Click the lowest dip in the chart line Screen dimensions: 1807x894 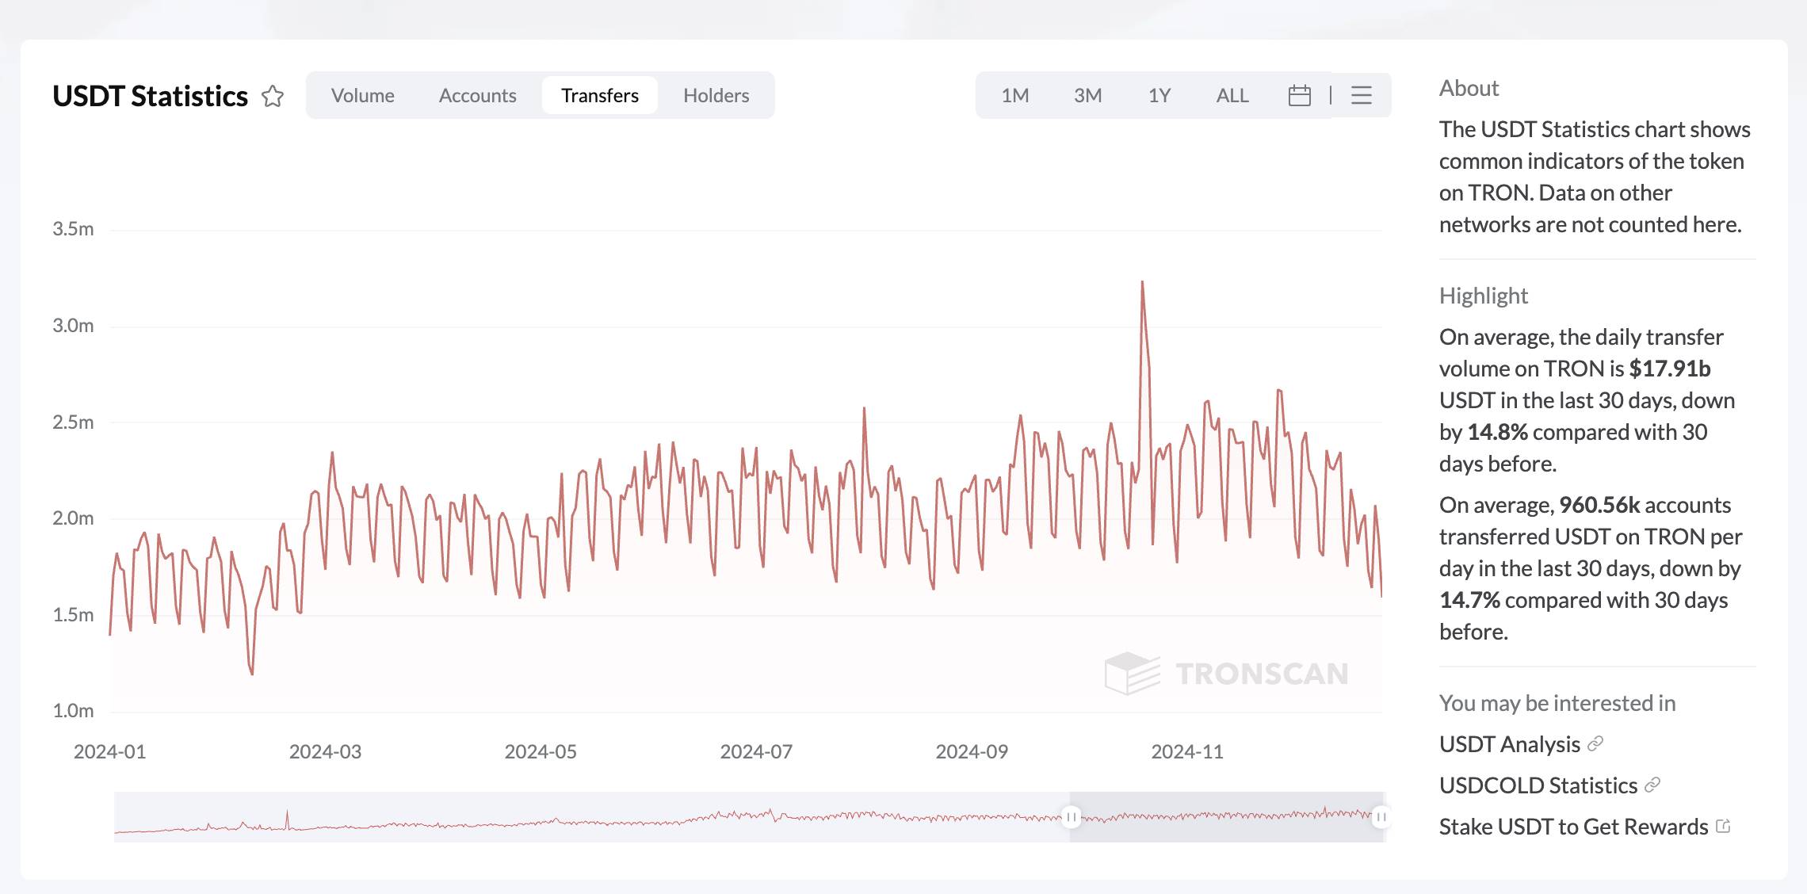(x=252, y=674)
